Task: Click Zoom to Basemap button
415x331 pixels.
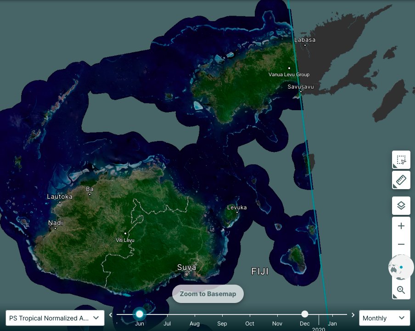Action: click(208, 294)
